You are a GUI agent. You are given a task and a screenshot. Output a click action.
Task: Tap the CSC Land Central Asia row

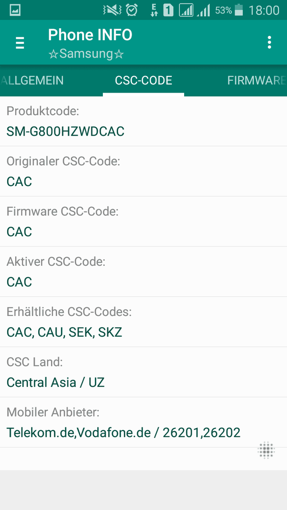tap(143, 372)
